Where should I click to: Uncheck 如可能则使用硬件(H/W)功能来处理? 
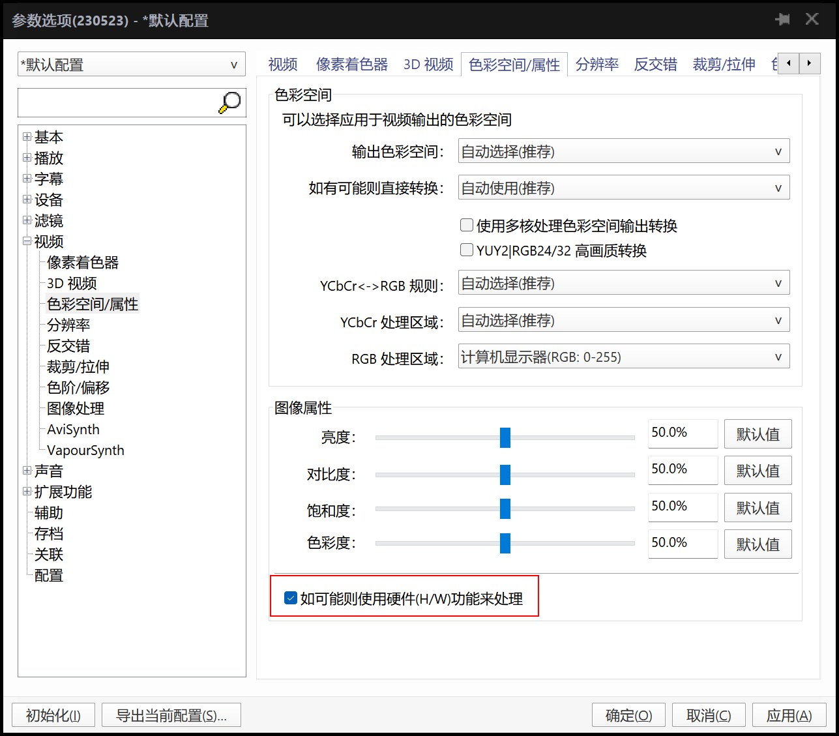291,598
